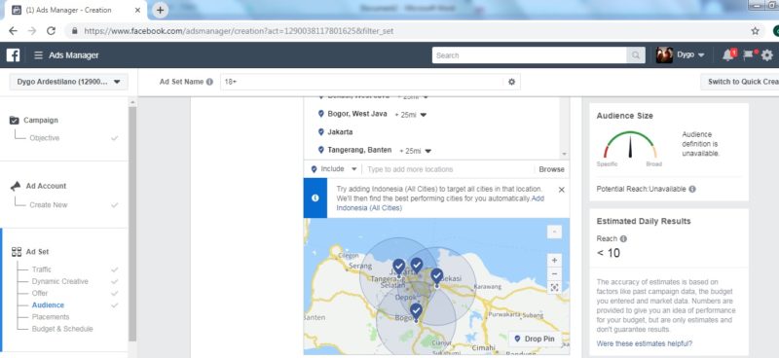
Task: Go to Traffic step
Action: [41, 269]
